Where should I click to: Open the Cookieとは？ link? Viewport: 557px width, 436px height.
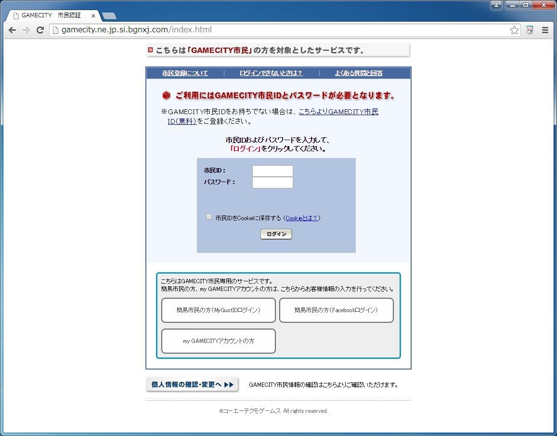pyautogui.click(x=301, y=218)
